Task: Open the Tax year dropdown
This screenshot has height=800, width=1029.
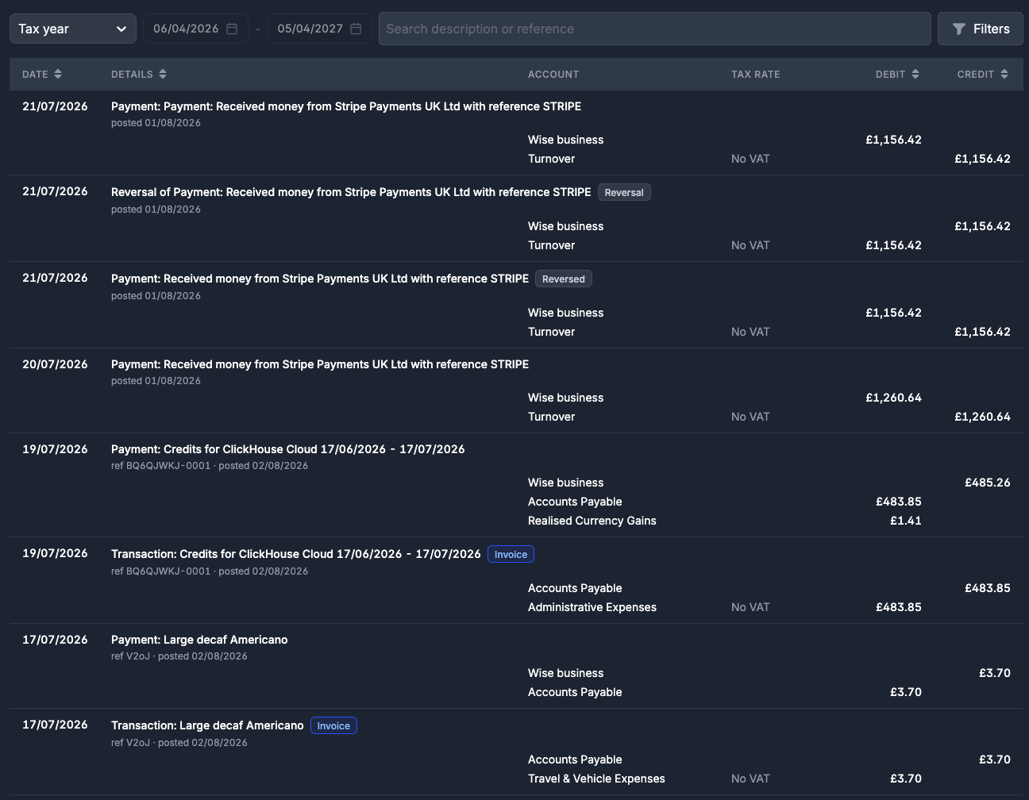Action: click(73, 29)
